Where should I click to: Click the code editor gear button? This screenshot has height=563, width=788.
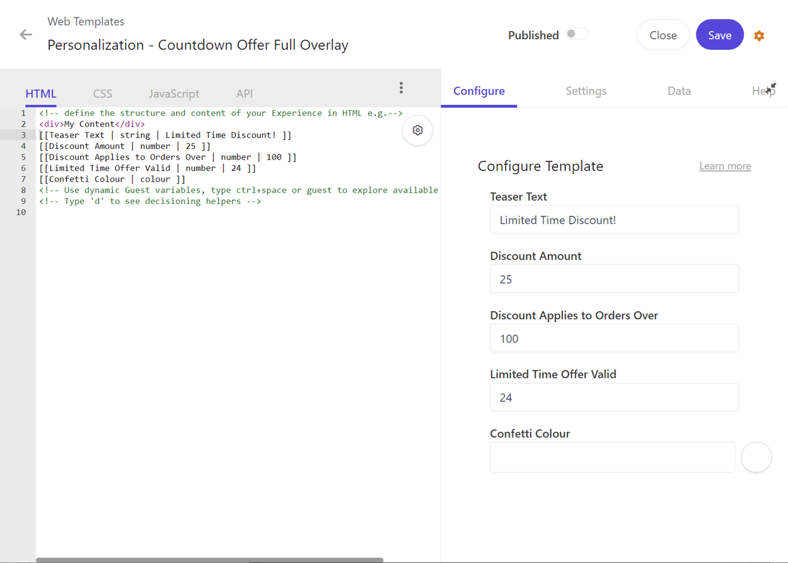click(x=418, y=130)
